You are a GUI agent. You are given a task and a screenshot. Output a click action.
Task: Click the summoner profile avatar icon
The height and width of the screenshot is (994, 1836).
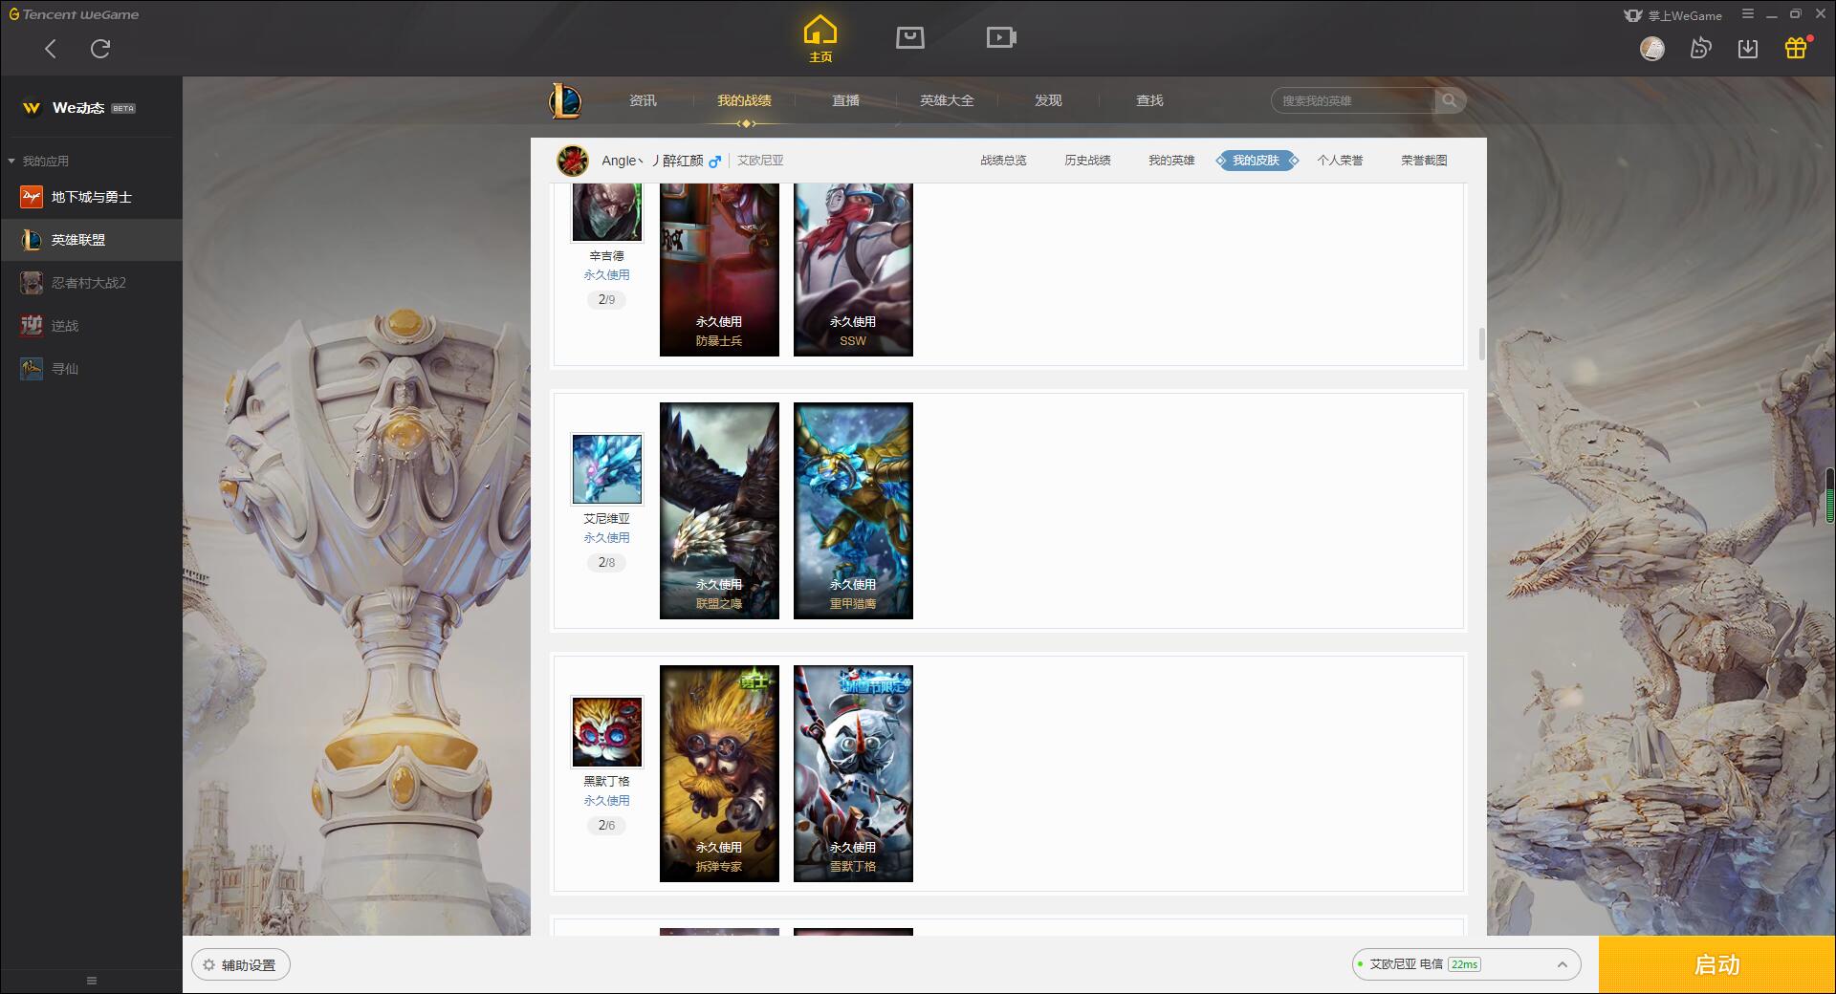coord(573,161)
